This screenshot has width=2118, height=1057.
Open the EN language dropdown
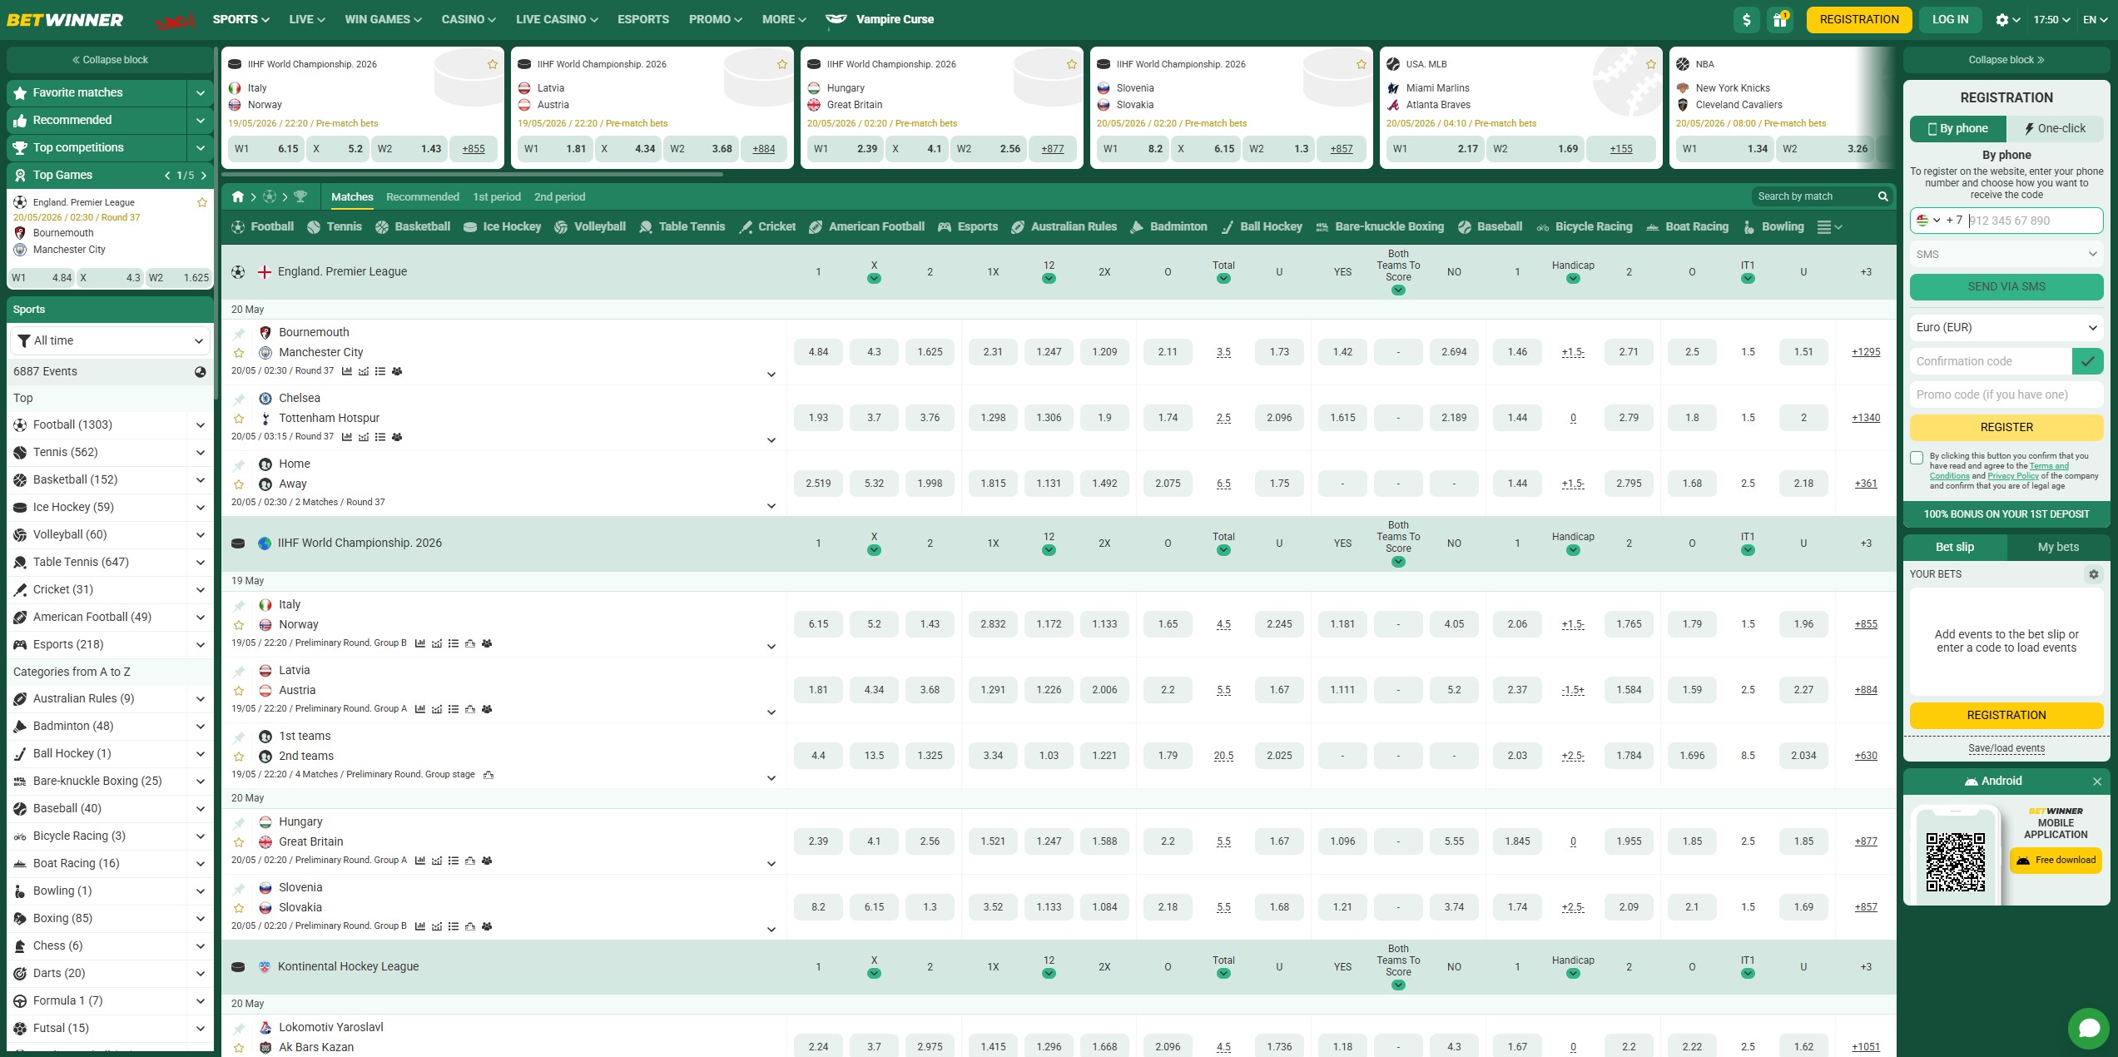coord(2096,20)
